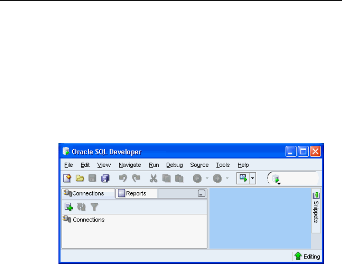Open the Debug menu

tap(174, 165)
